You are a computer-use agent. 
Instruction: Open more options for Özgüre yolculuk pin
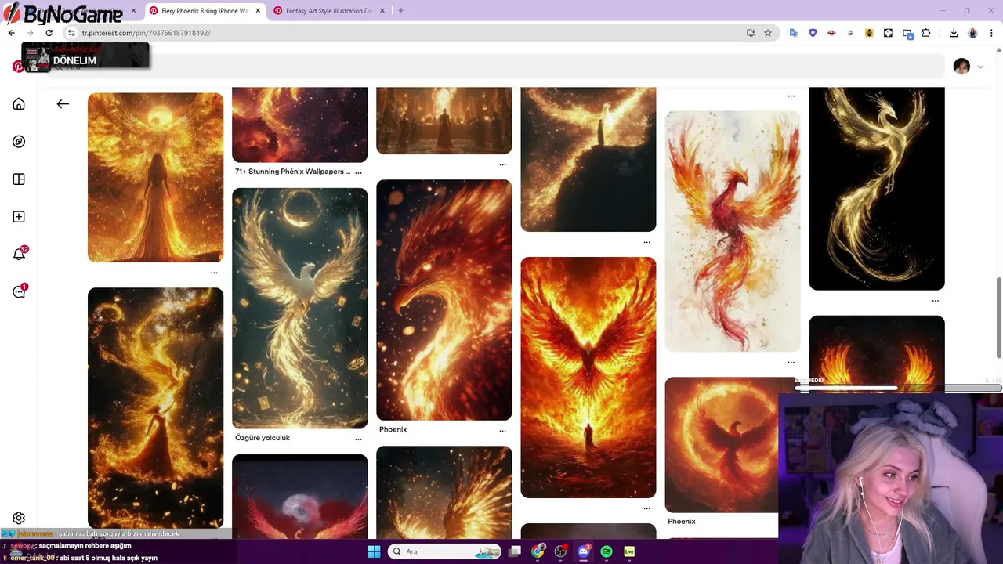(x=358, y=439)
